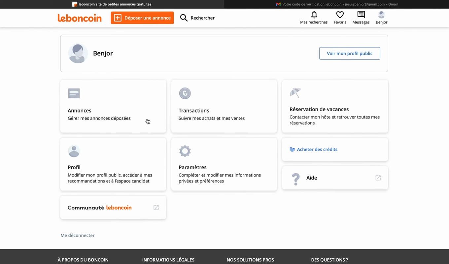This screenshot has height=264, width=449.
Task: Click the leboncoin favicon in first tab
Action: (x=75, y=4)
